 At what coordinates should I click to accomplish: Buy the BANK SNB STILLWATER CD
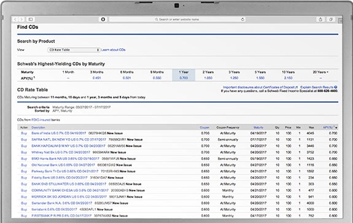(x=24, y=184)
